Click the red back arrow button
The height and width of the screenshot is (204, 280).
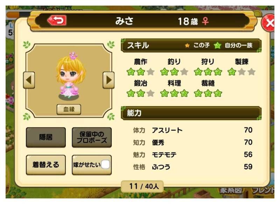57,20
